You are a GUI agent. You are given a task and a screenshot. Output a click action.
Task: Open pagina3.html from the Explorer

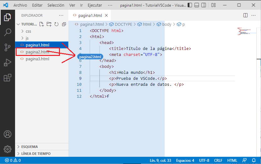click(x=42, y=59)
